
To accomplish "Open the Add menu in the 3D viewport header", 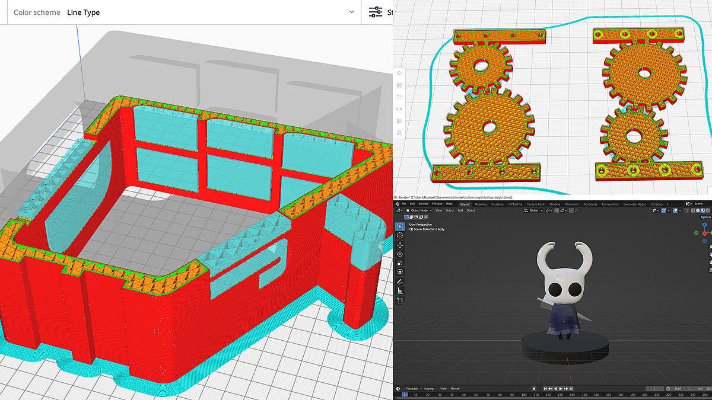I will tap(460, 210).
